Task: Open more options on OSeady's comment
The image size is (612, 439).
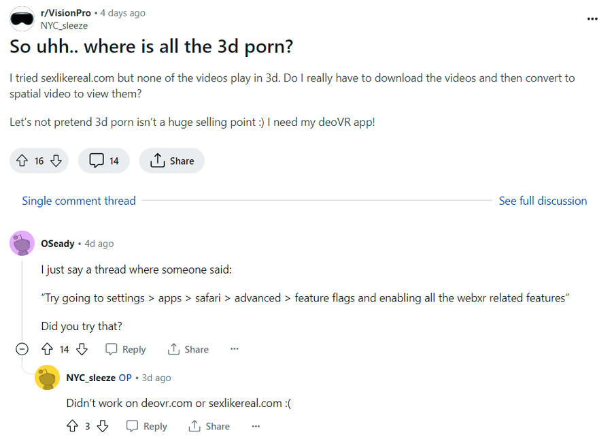Action: [235, 349]
